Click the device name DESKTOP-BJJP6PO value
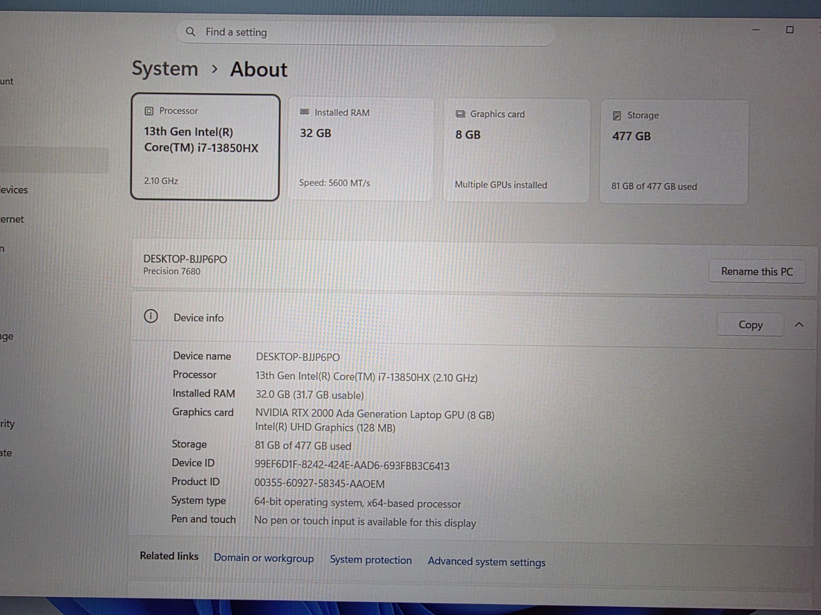The image size is (821, 615). point(298,357)
